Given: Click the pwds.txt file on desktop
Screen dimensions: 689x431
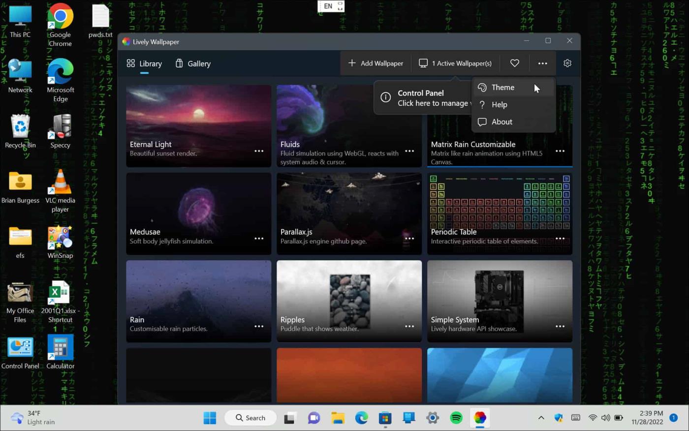Looking at the screenshot, I should [100, 22].
